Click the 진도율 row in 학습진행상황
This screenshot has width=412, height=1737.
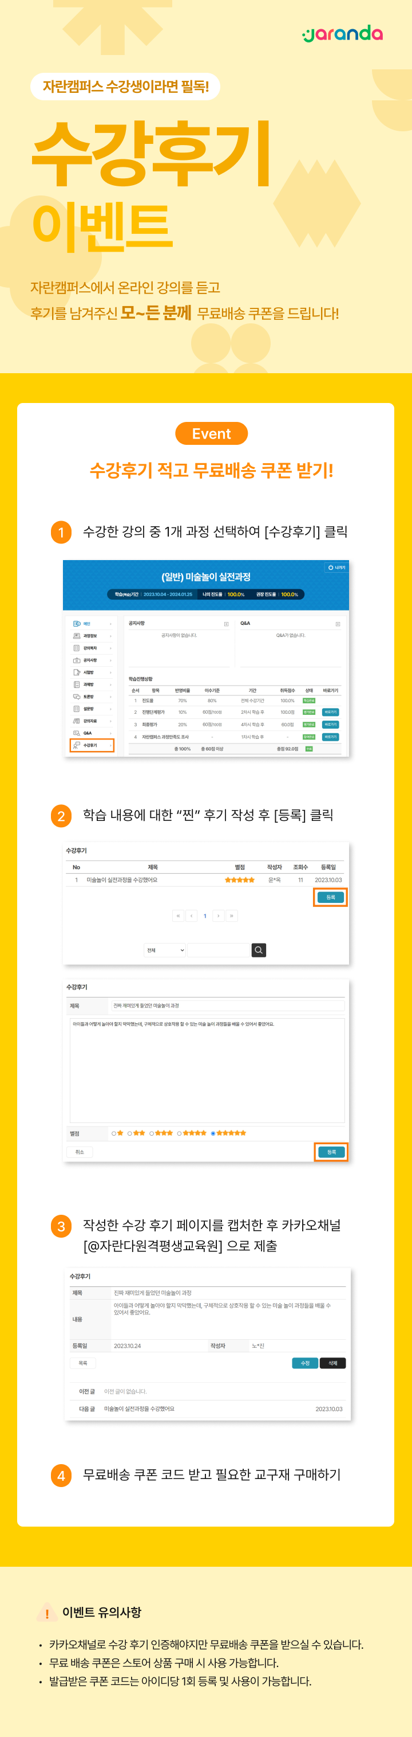(234, 700)
